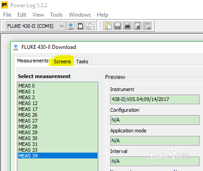Image resolution: width=203 pixels, height=171 pixels.
Task: Select MEAS 12 in the list
Action: (x=58, y=103)
